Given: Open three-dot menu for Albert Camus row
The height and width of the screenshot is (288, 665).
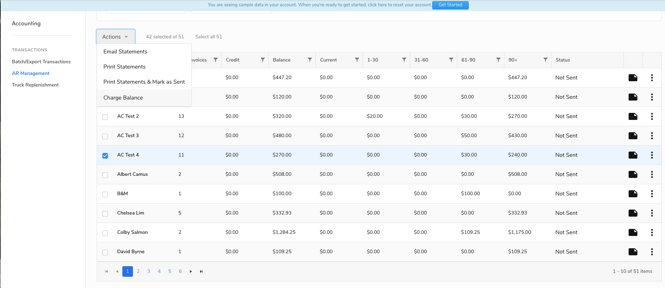Looking at the screenshot, I should click(x=652, y=174).
